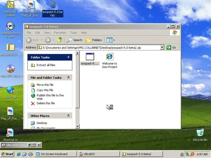This screenshot has width=211, height=158.
Task: Toggle the Folders pane button
Action: click(94, 40)
